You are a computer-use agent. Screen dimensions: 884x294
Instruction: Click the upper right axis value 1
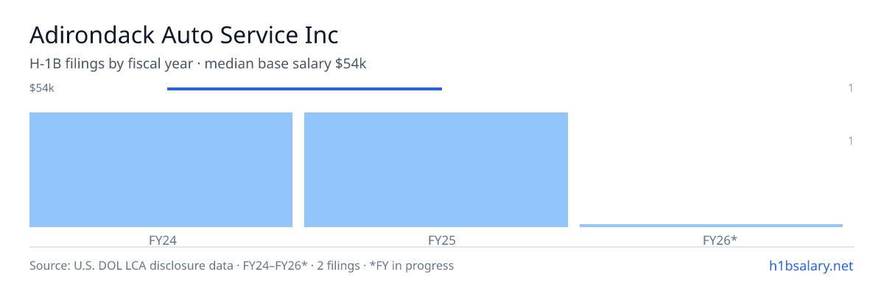click(x=851, y=88)
